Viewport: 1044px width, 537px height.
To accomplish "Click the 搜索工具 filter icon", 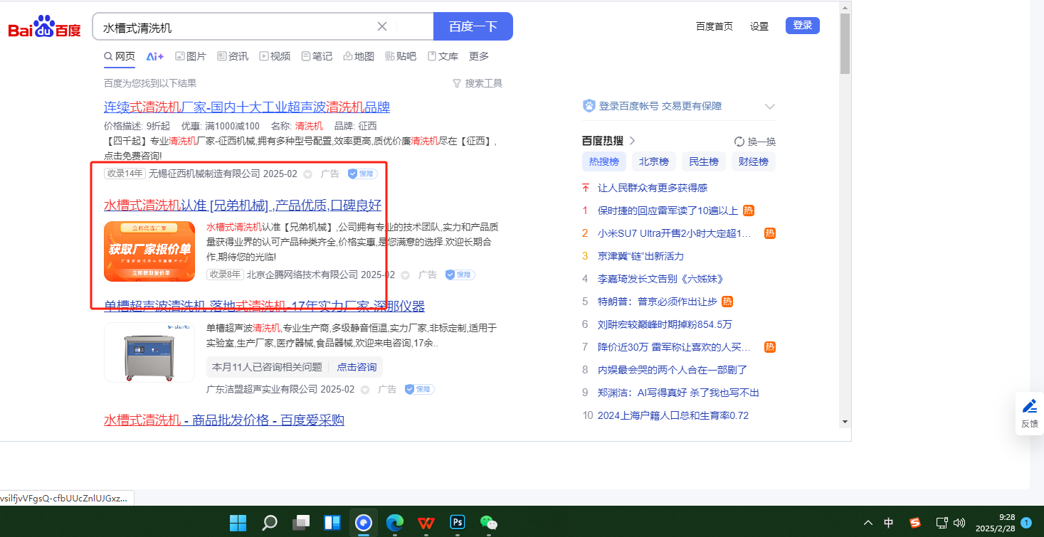I will [x=457, y=83].
